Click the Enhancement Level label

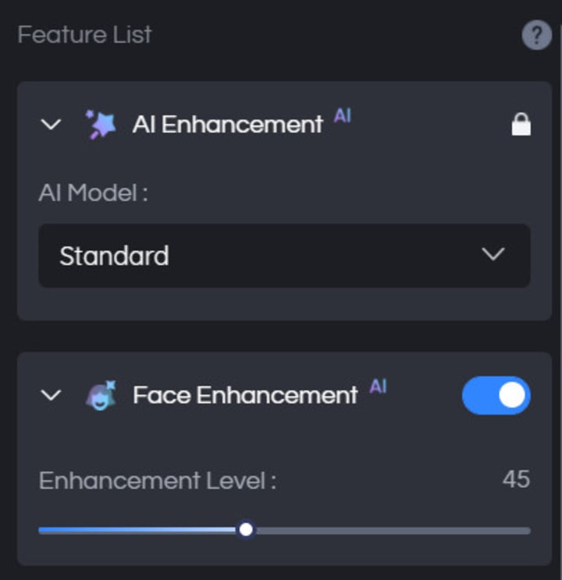[x=158, y=480]
